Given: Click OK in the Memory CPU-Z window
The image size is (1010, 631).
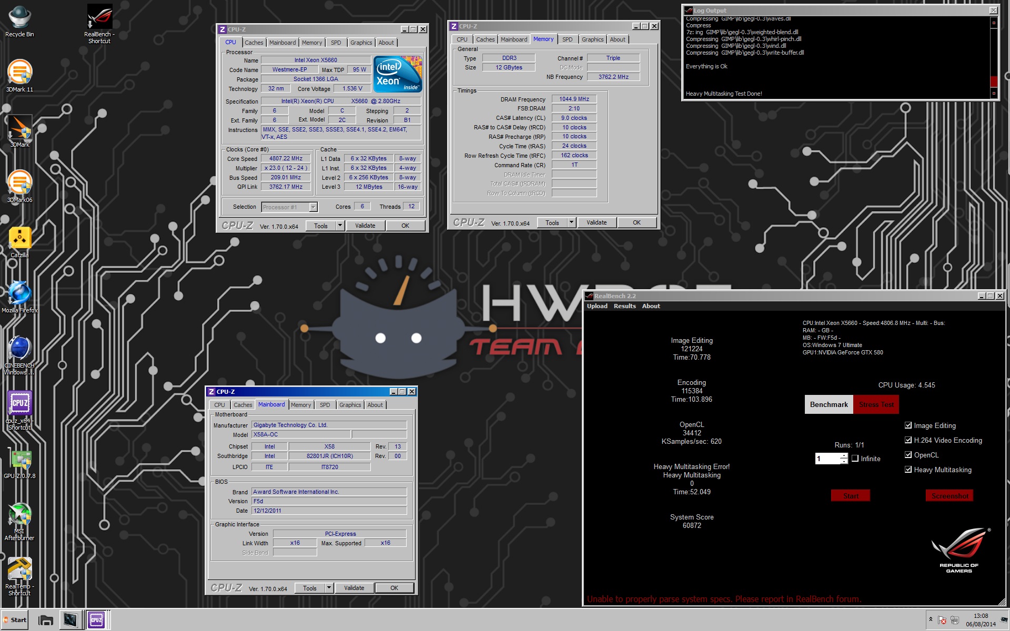Looking at the screenshot, I should pyautogui.click(x=637, y=222).
